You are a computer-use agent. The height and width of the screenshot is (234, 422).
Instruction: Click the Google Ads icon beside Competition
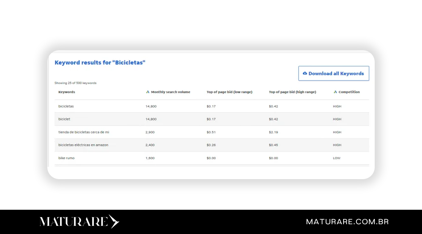(x=335, y=92)
